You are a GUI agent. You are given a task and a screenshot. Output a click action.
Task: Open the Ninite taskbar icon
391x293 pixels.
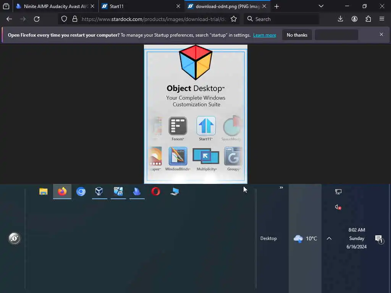[137, 192]
